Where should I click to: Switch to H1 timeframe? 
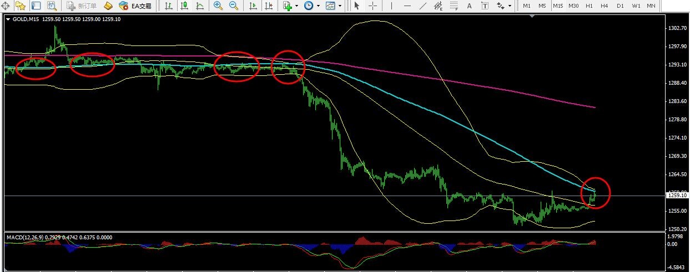[x=590, y=6]
